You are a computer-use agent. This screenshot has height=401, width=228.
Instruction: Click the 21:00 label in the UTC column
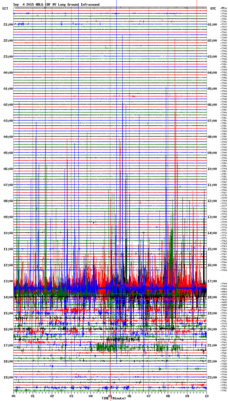click(x=212, y=345)
